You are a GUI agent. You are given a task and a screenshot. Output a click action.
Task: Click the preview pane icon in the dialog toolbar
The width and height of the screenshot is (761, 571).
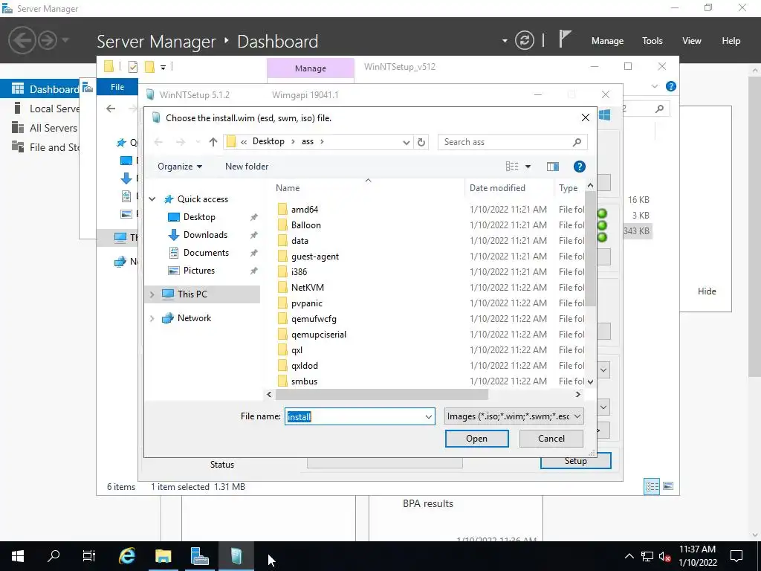[552, 167]
